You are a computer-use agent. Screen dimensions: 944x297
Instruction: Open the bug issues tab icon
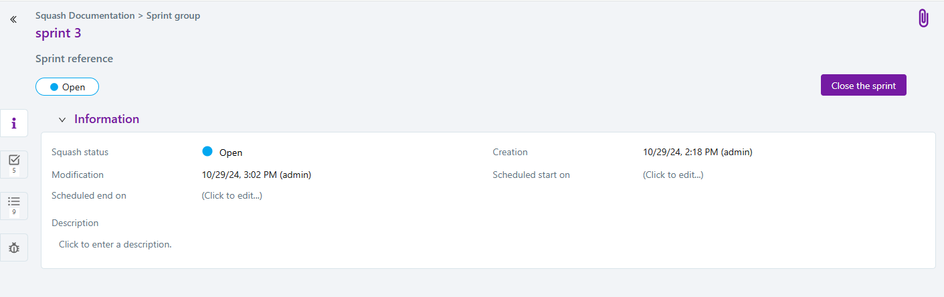[x=14, y=248]
